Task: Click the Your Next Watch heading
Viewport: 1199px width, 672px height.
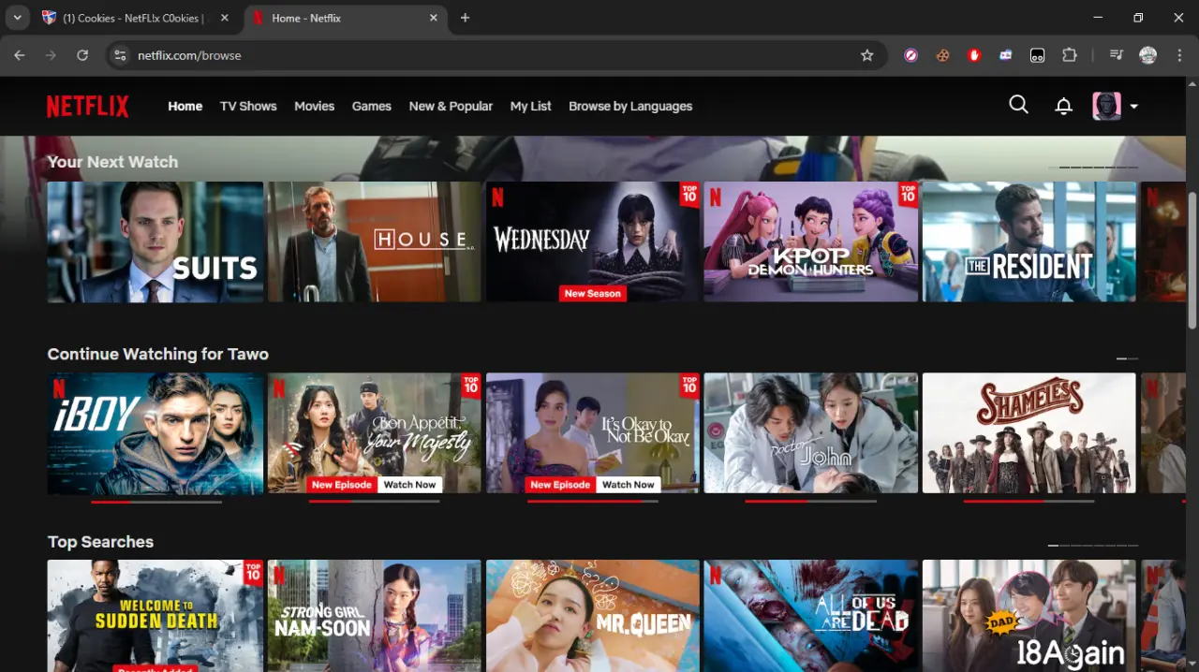Action: [x=112, y=162]
